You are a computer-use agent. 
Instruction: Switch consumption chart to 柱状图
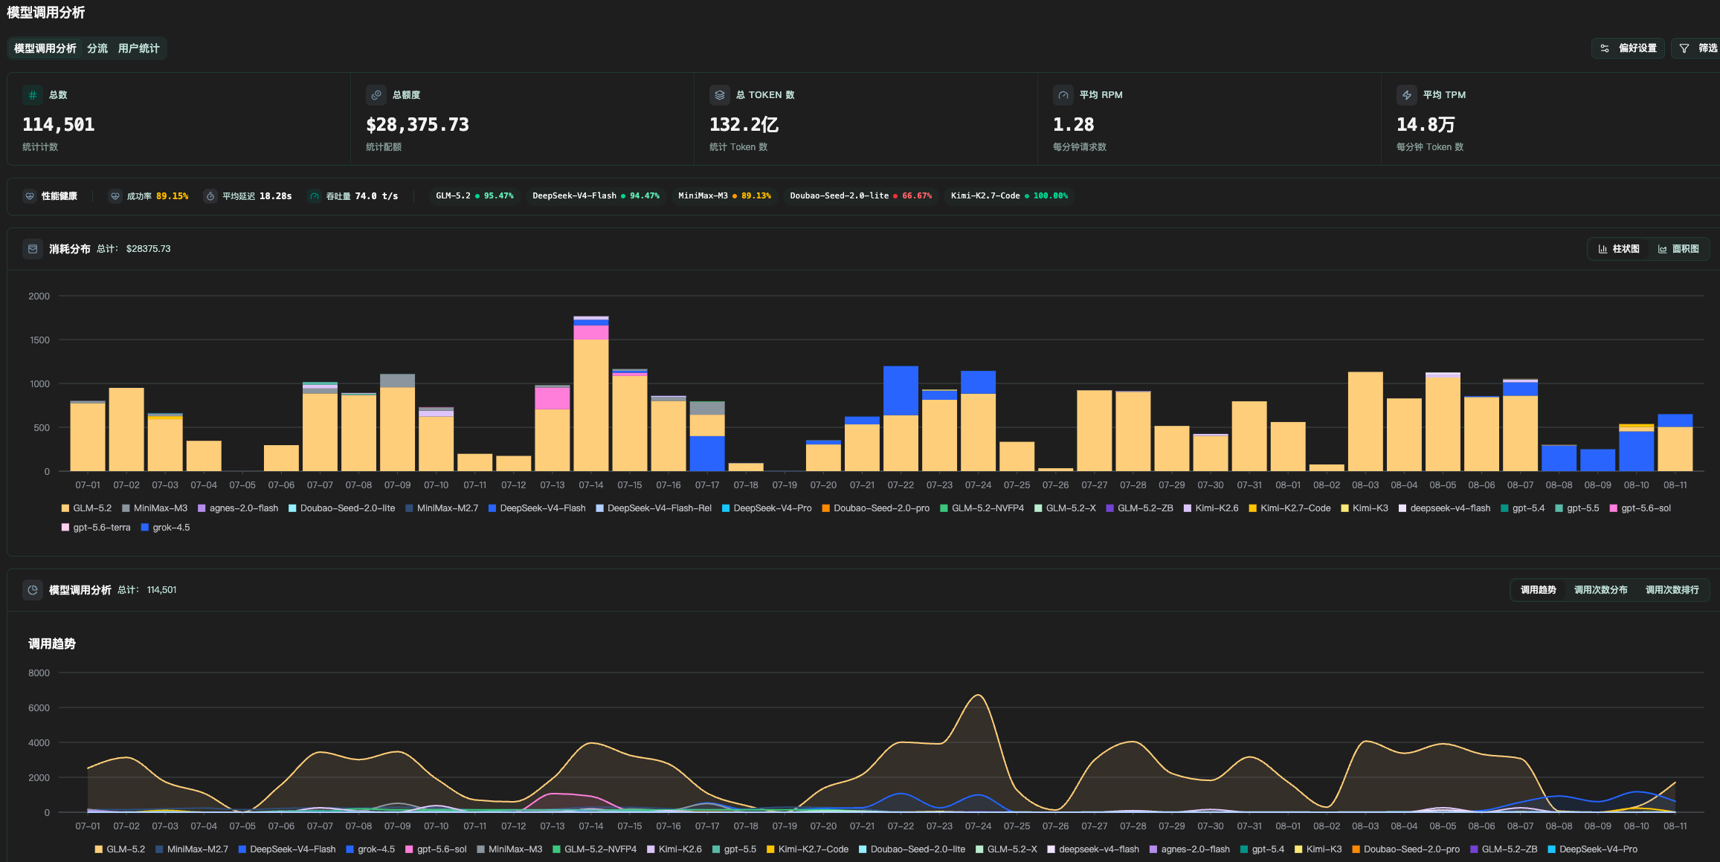[x=1619, y=249]
